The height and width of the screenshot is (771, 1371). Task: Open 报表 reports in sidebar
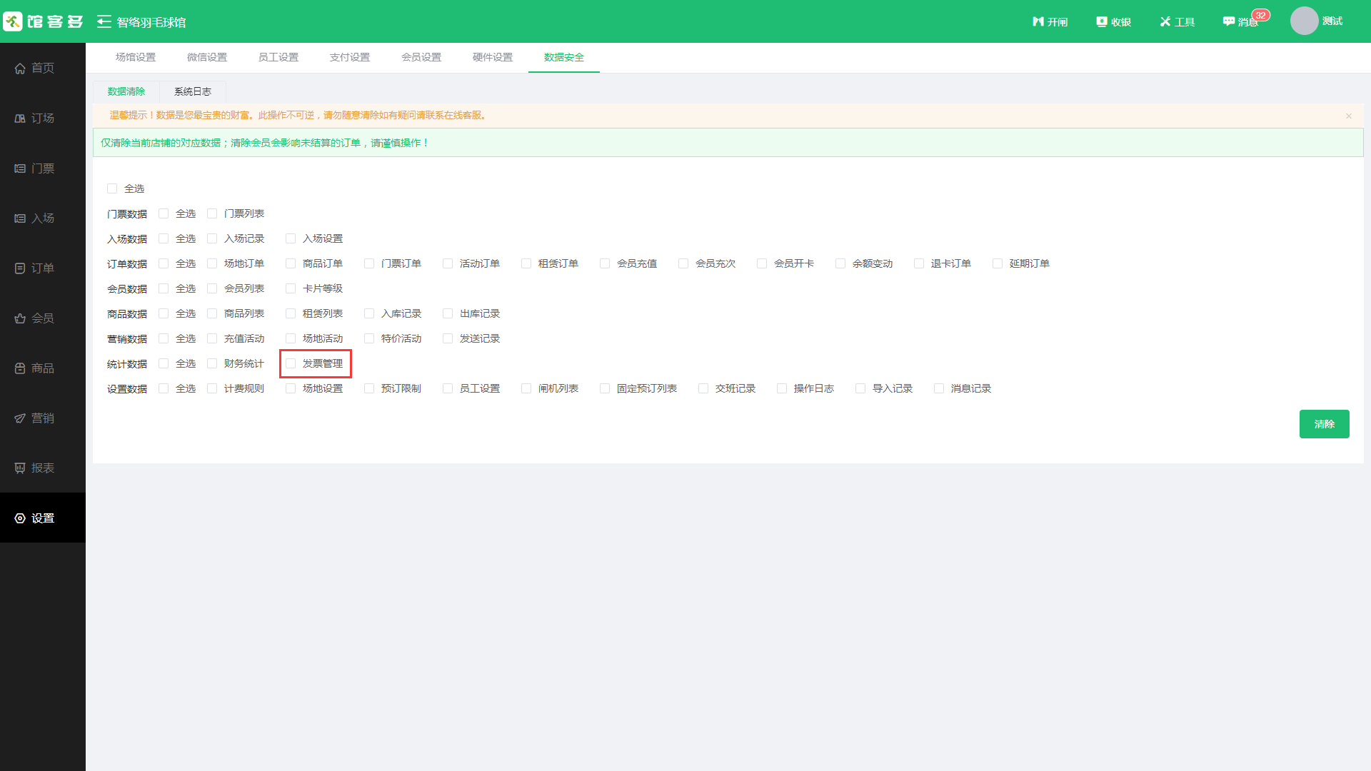pos(43,468)
